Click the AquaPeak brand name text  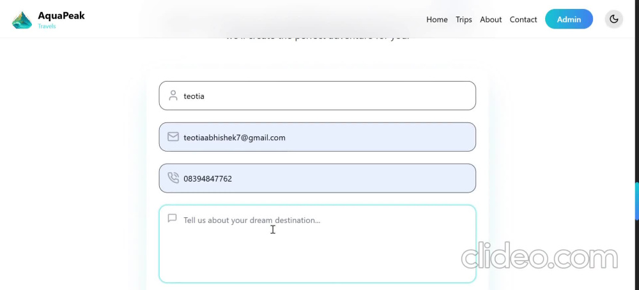[61, 16]
